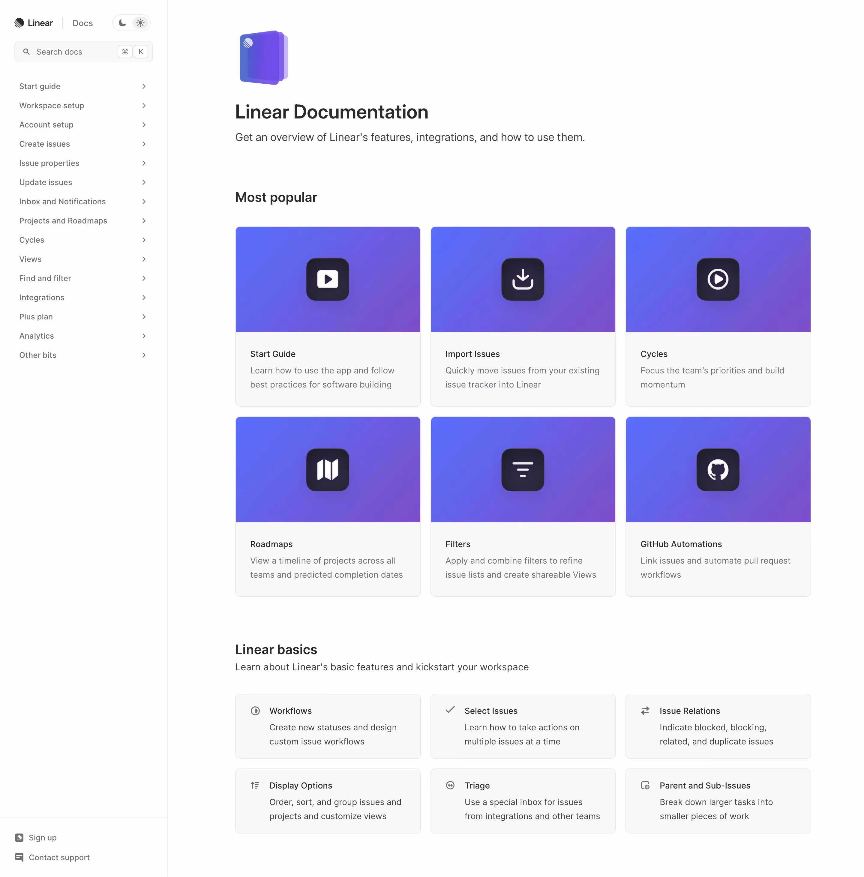Open Import Issues via the download icon card
The image size is (864, 877).
click(x=523, y=280)
